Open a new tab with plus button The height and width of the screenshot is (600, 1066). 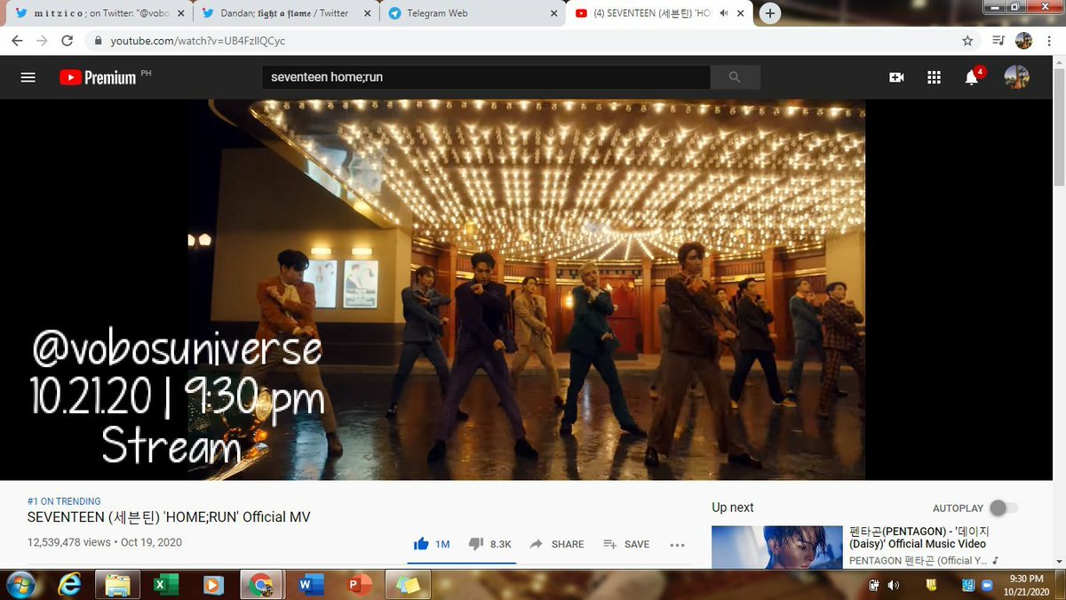[770, 13]
